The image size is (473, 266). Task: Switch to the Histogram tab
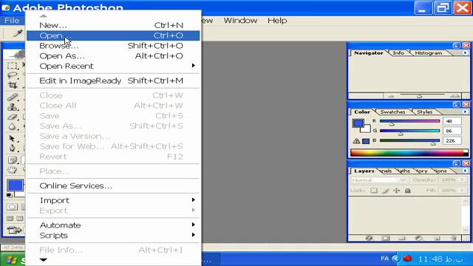click(429, 52)
